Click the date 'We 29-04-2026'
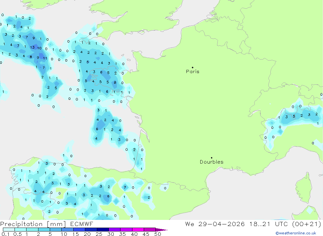 pyautogui.click(x=215, y=224)
